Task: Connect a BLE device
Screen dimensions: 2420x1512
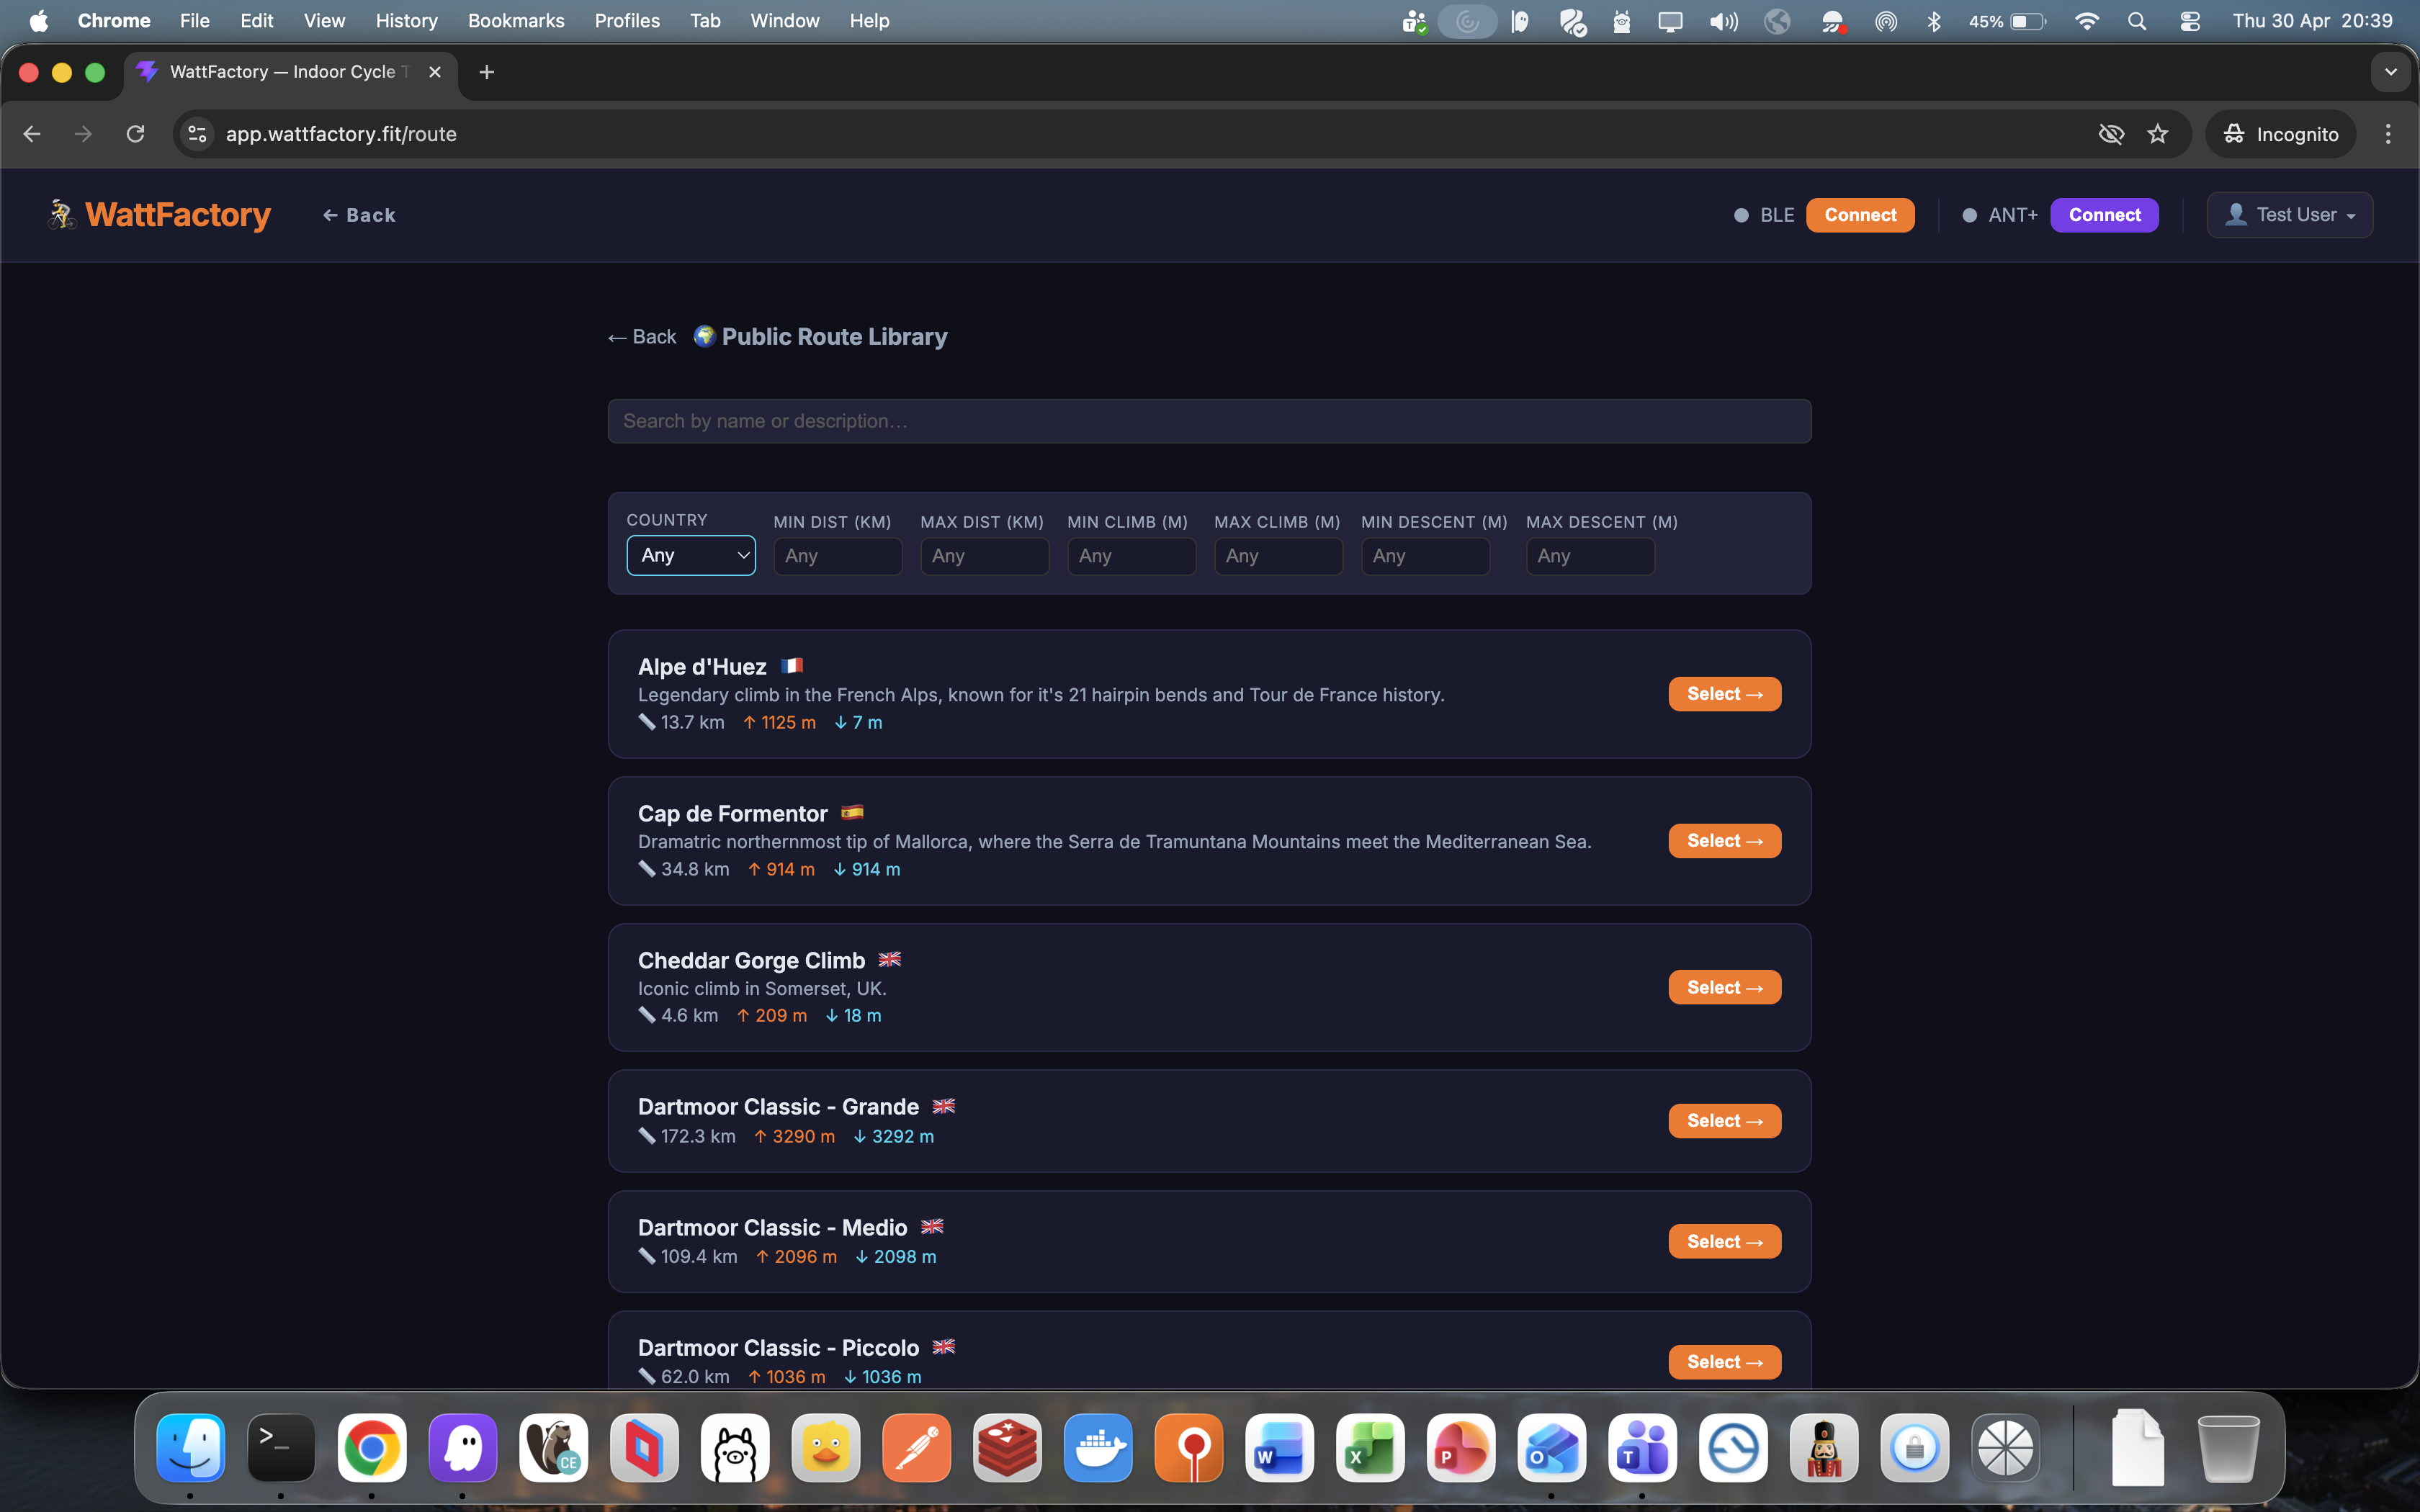Action: click(1860, 214)
